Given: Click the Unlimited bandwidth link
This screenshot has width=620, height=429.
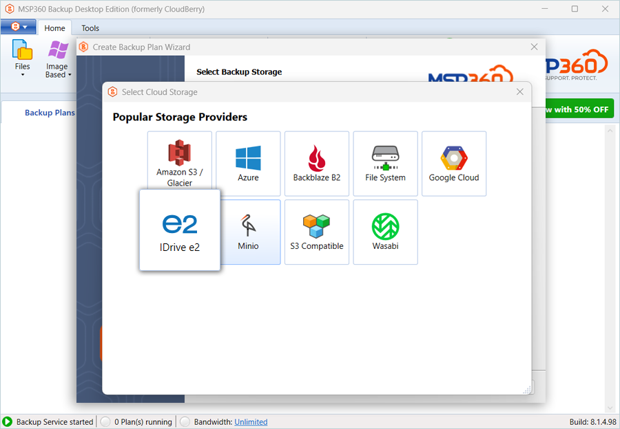Looking at the screenshot, I should coord(251,422).
